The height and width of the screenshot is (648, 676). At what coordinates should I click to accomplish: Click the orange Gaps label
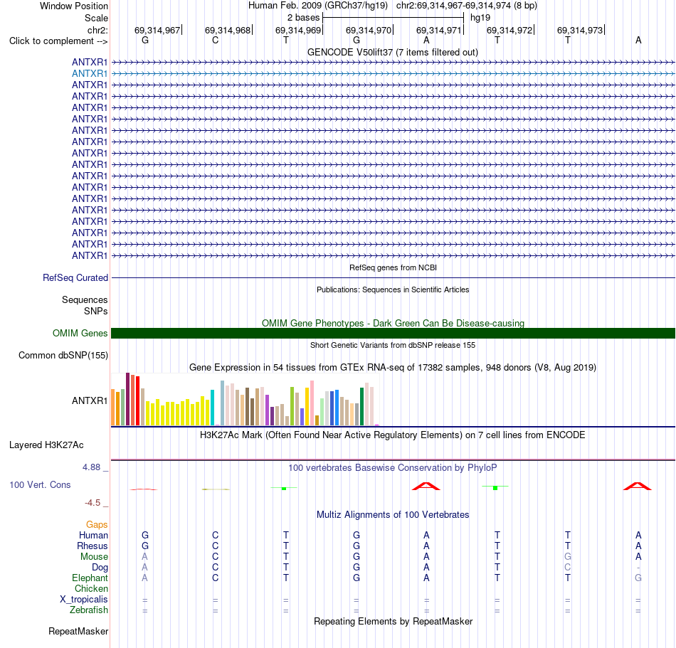pyautogui.click(x=97, y=524)
